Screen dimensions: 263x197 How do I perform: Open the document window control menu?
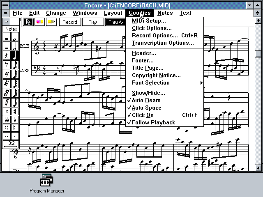point(5,13)
